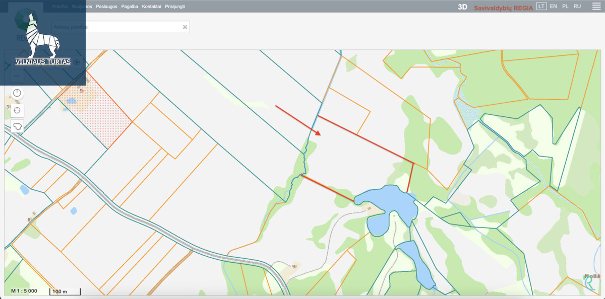Image resolution: width=605 pixels, height=299 pixels.
Task: Click the Savivaldybių REGIA title link
Action: (503, 8)
